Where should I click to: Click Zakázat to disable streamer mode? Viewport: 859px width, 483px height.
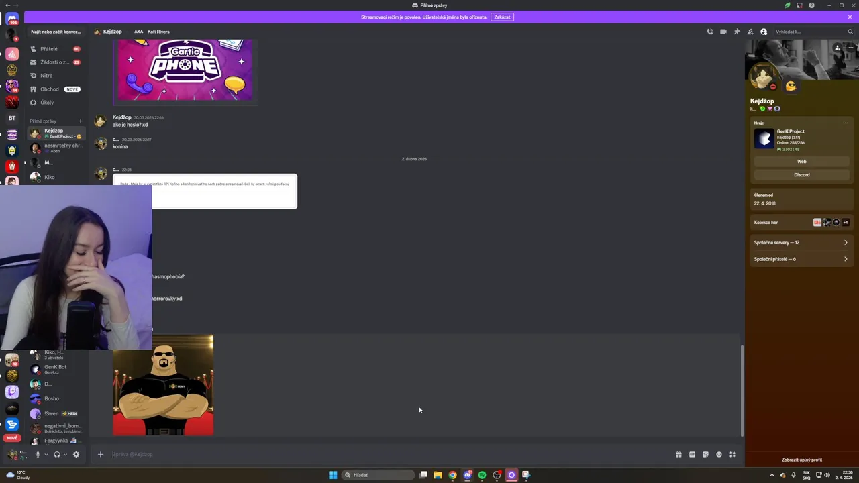click(x=502, y=17)
